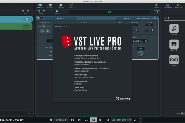The width and height of the screenshot is (185, 123).
Task: Remove layer with the minus icon
Action: coord(44,11)
